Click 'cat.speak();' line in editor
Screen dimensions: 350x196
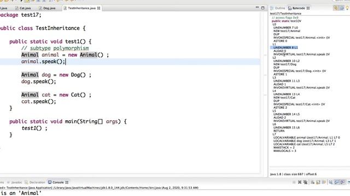click(39, 102)
